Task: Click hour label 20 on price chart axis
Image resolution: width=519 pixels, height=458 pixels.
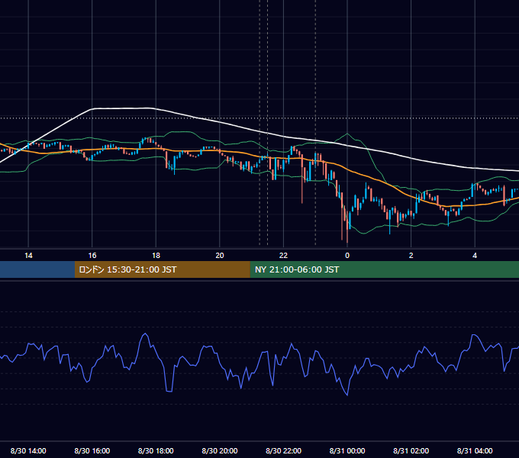Action: click(x=220, y=256)
